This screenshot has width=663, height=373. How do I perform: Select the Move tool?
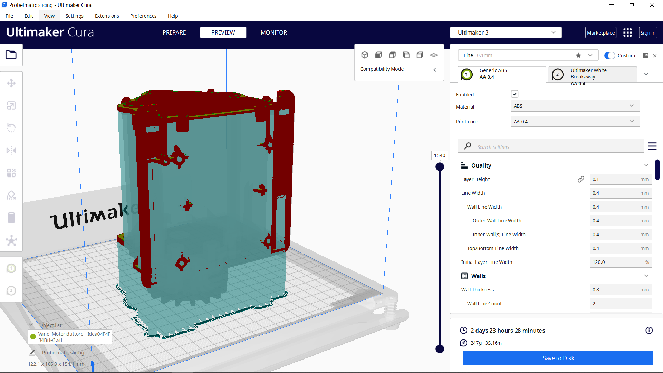pyautogui.click(x=11, y=83)
